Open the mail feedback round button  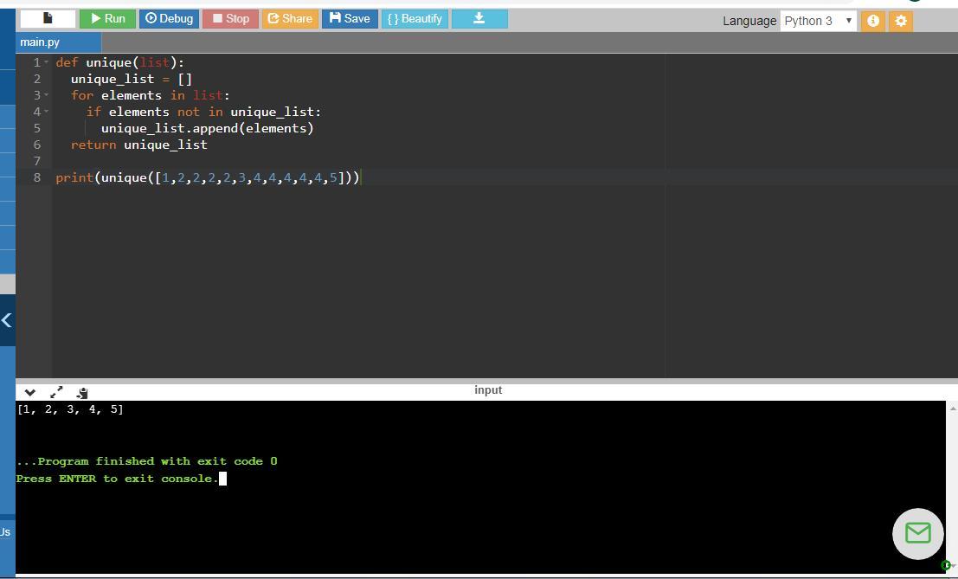(x=917, y=533)
